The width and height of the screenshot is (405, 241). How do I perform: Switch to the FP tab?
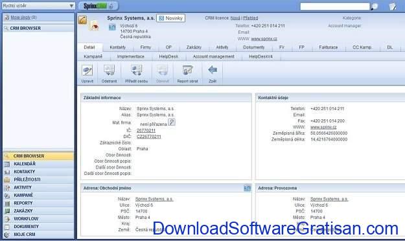(301, 47)
